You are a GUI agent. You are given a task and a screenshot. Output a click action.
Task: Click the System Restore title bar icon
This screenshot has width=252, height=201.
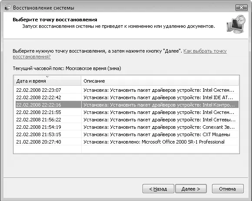click(x=7, y=7)
